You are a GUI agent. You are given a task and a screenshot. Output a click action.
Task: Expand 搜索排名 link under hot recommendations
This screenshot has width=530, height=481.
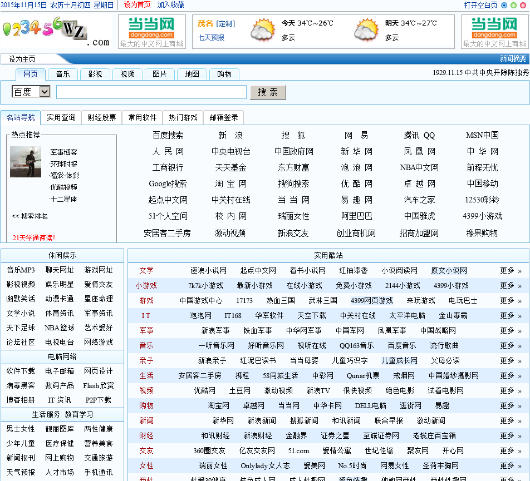(30, 216)
